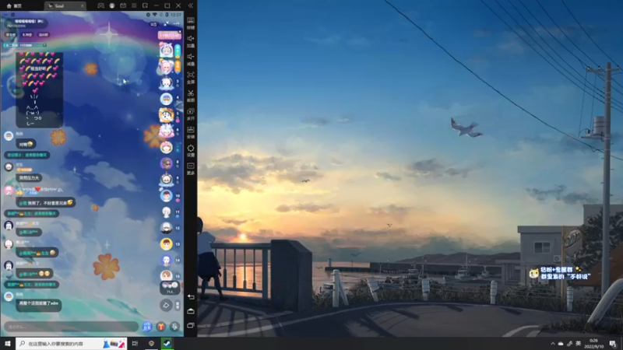Click the window detach icon in the title bar
The image size is (623, 350).
pos(145,5)
